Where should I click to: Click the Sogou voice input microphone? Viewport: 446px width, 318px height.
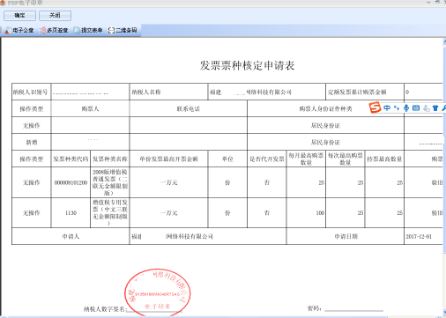click(x=406, y=108)
